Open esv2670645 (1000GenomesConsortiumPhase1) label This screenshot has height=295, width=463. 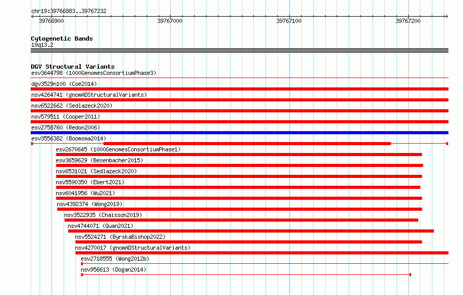118,149
